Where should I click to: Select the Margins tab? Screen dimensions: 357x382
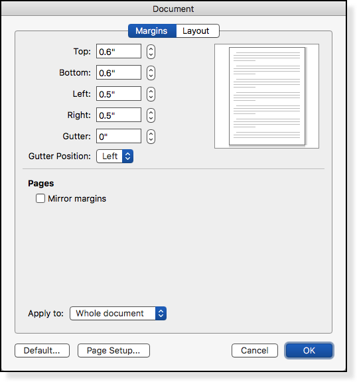click(x=152, y=31)
